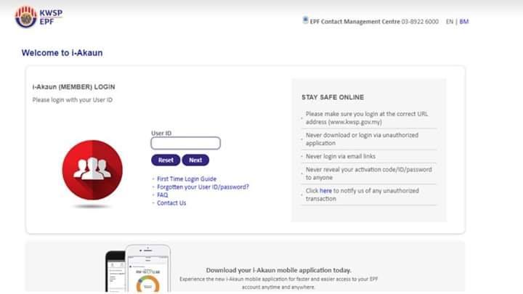Click 'Download your i-Akaun mobile application today'
Viewport: 523px width, 294px height.
278,270
